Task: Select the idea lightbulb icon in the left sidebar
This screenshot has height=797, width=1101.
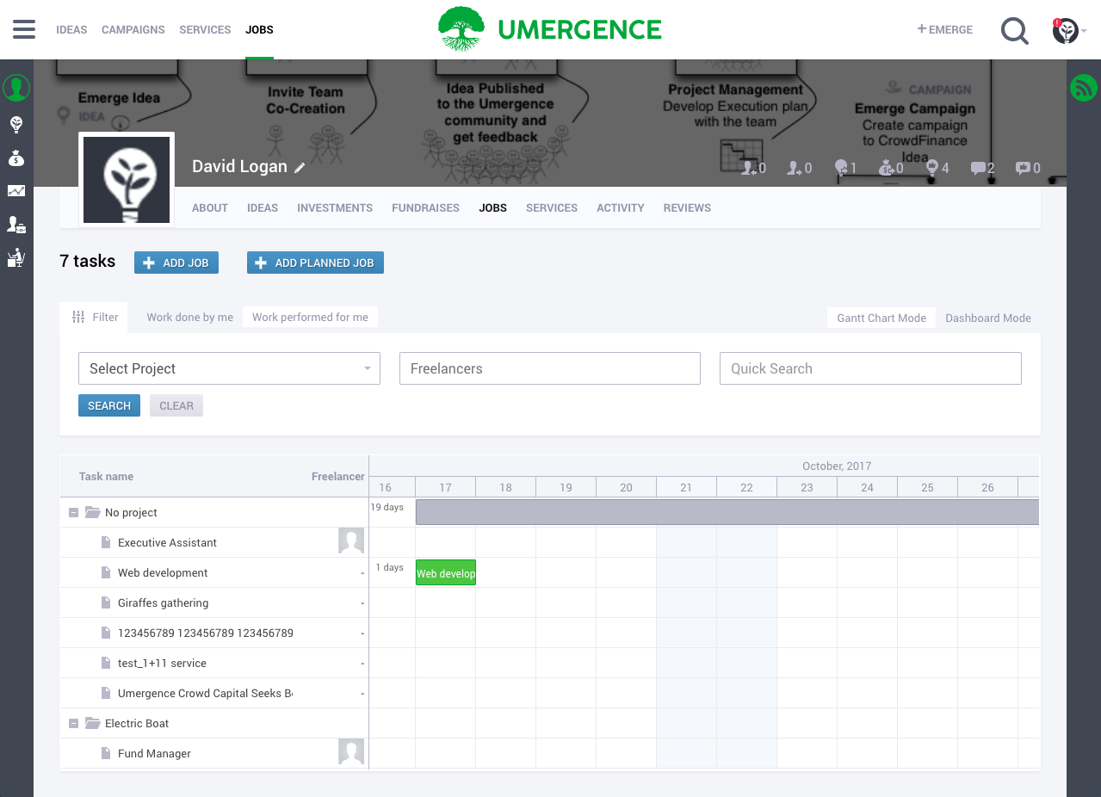Action: point(15,124)
